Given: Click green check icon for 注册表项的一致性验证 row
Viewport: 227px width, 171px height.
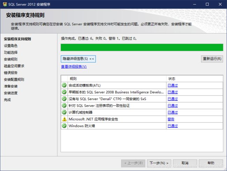Looking at the screenshot, I should tap(64, 105).
